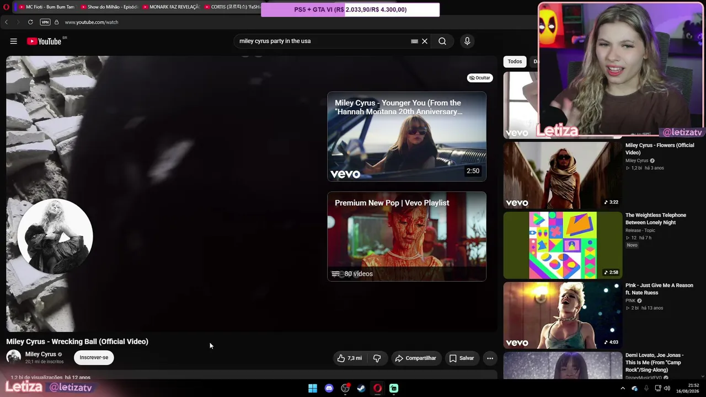Screen dimensions: 706x397
Task: Click the 'Release - Topic' channel name
Action: point(640,230)
